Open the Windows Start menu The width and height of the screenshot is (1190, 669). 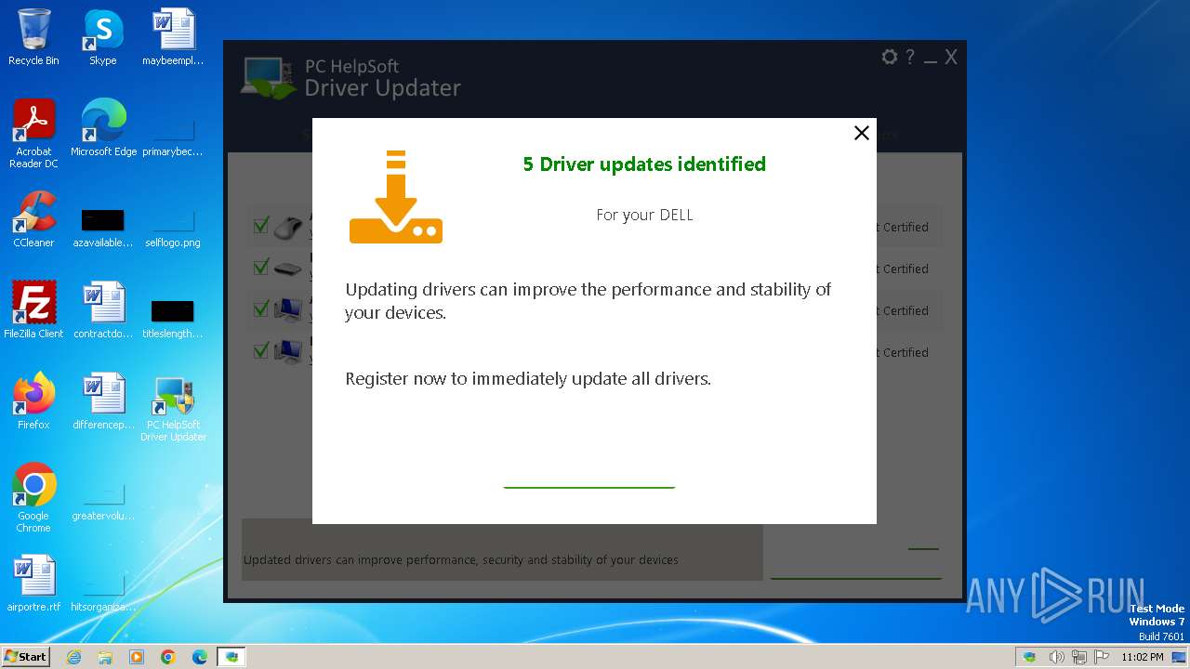coord(26,656)
